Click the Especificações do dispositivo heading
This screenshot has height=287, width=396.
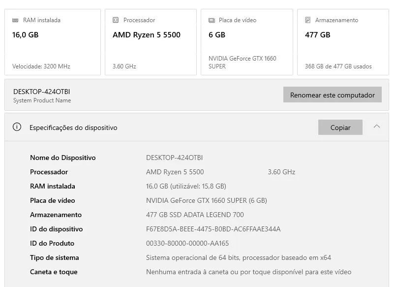(73, 128)
